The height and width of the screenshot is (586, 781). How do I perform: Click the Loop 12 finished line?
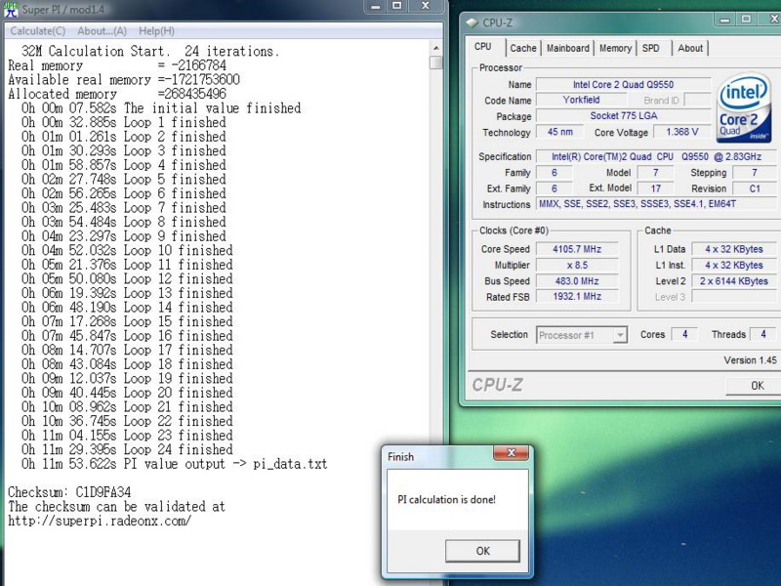127,278
